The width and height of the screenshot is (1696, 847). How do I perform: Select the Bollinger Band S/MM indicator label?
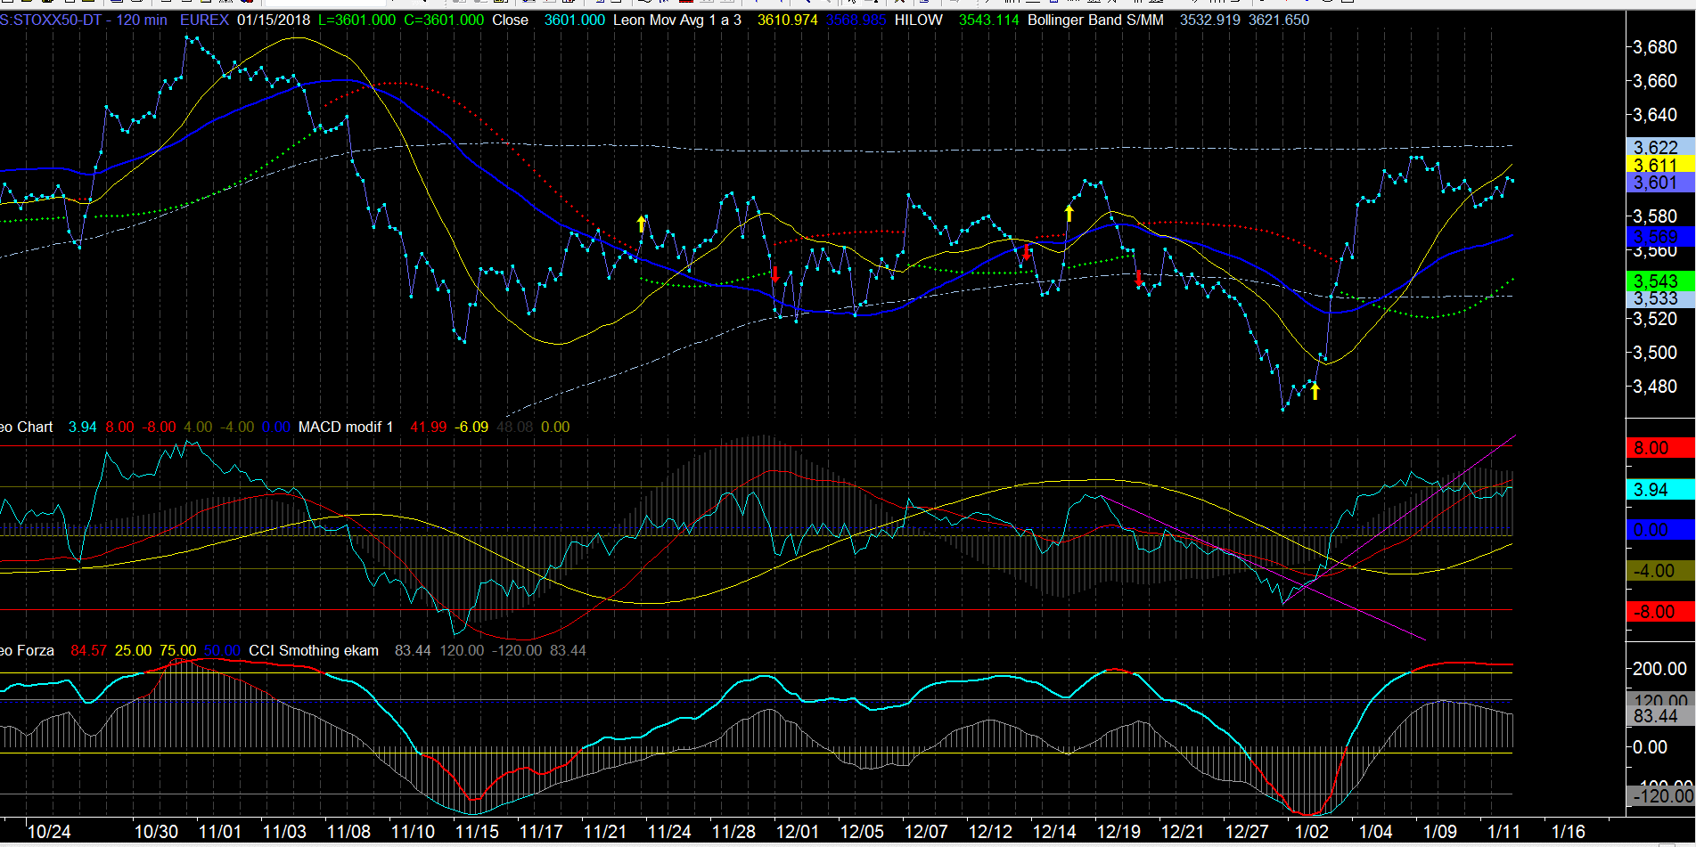tap(1095, 20)
